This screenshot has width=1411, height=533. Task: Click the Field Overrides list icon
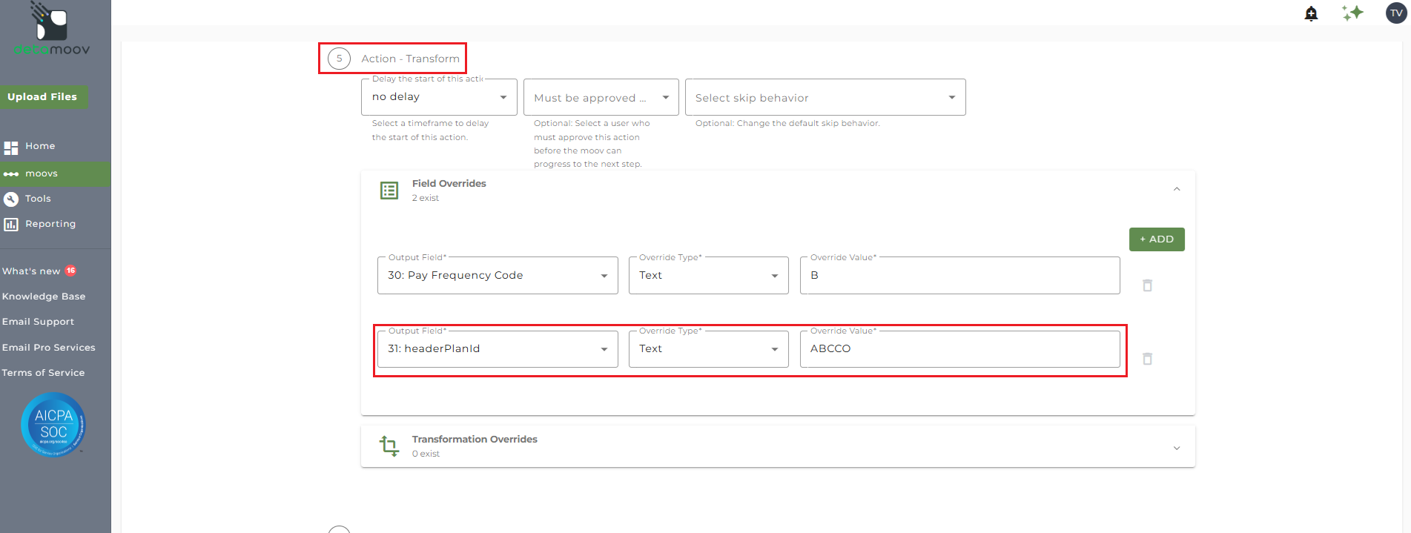tap(389, 191)
